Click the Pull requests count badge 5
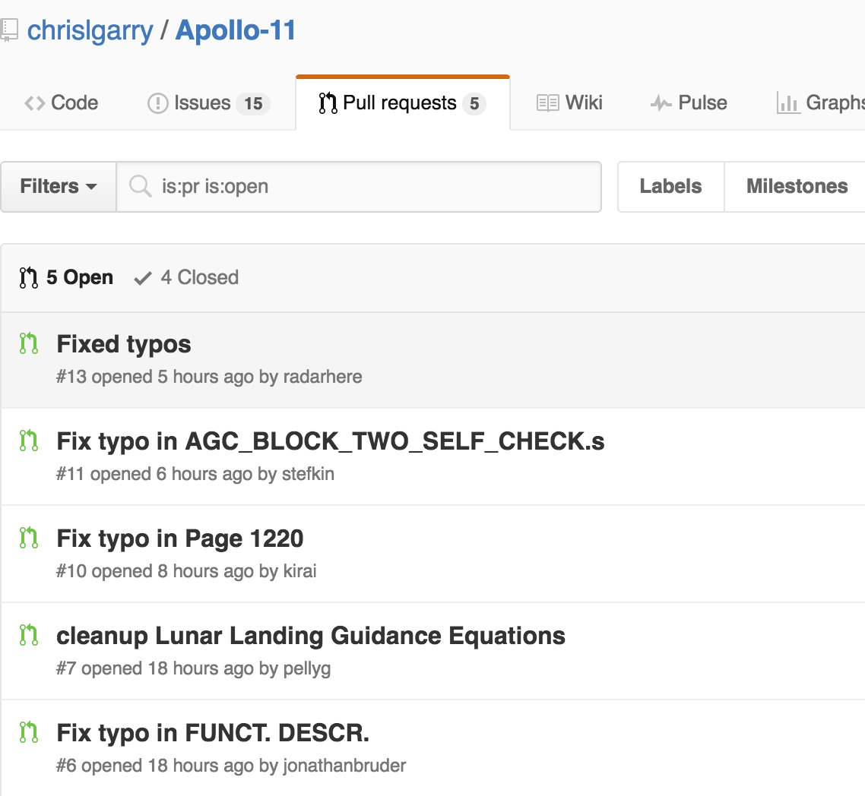 click(x=474, y=103)
